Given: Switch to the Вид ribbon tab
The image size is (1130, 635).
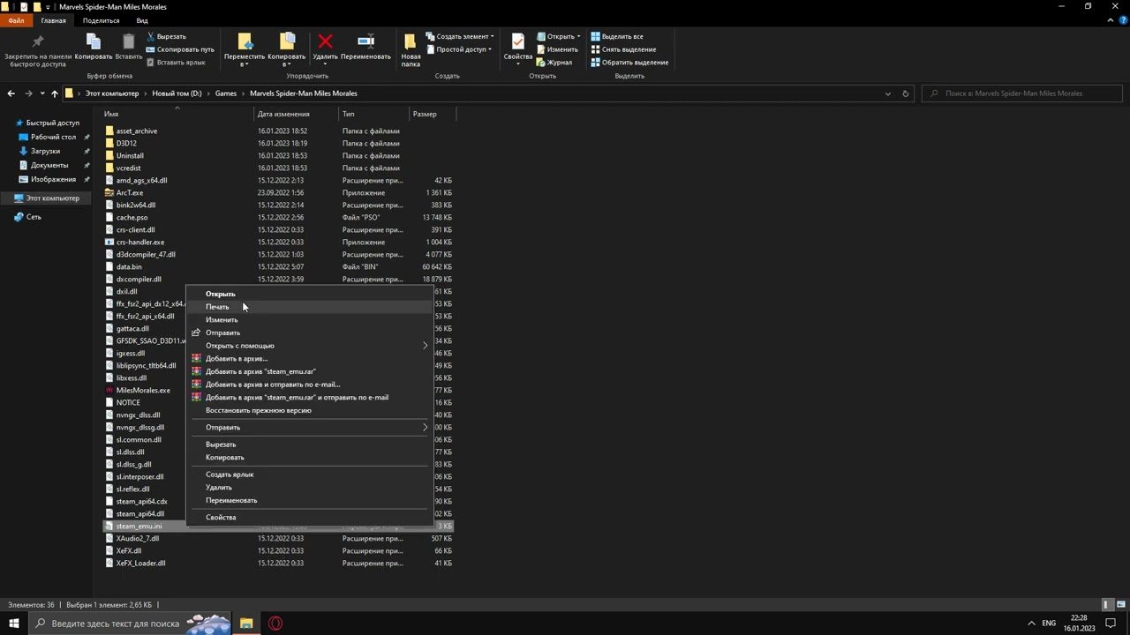Looking at the screenshot, I should point(142,20).
